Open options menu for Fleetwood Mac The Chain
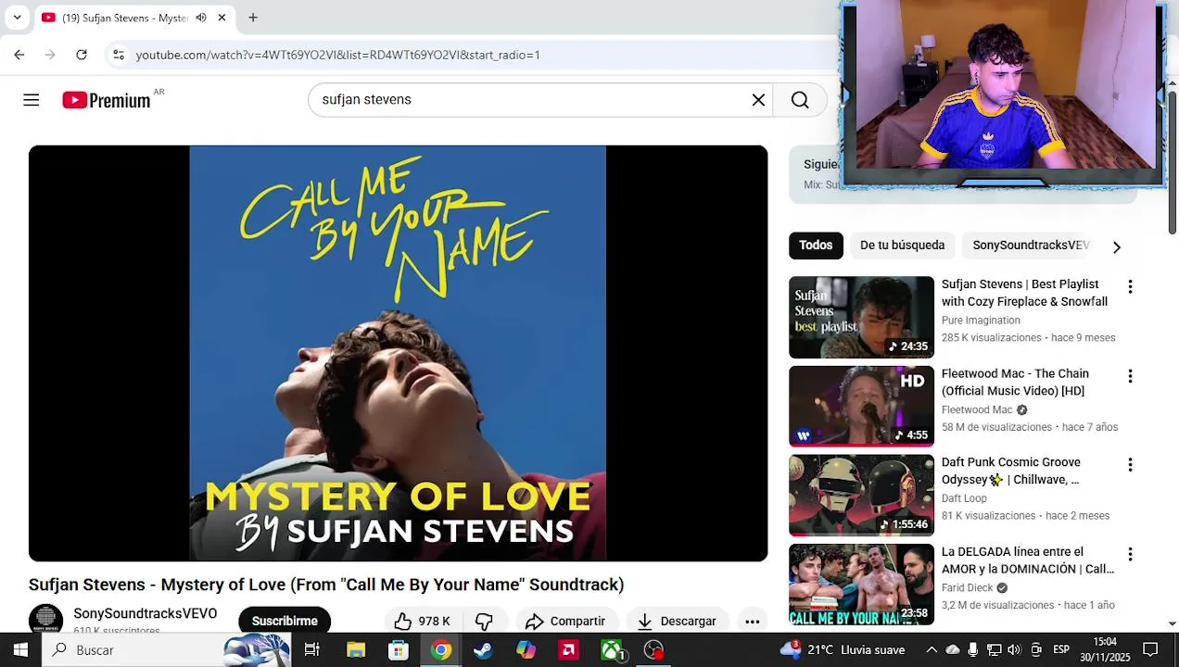 (1130, 376)
